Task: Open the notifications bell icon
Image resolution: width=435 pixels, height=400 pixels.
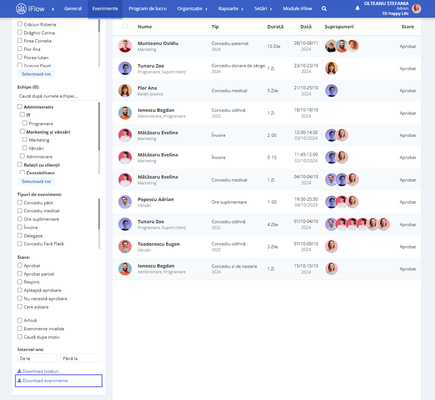Action: pos(357,8)
